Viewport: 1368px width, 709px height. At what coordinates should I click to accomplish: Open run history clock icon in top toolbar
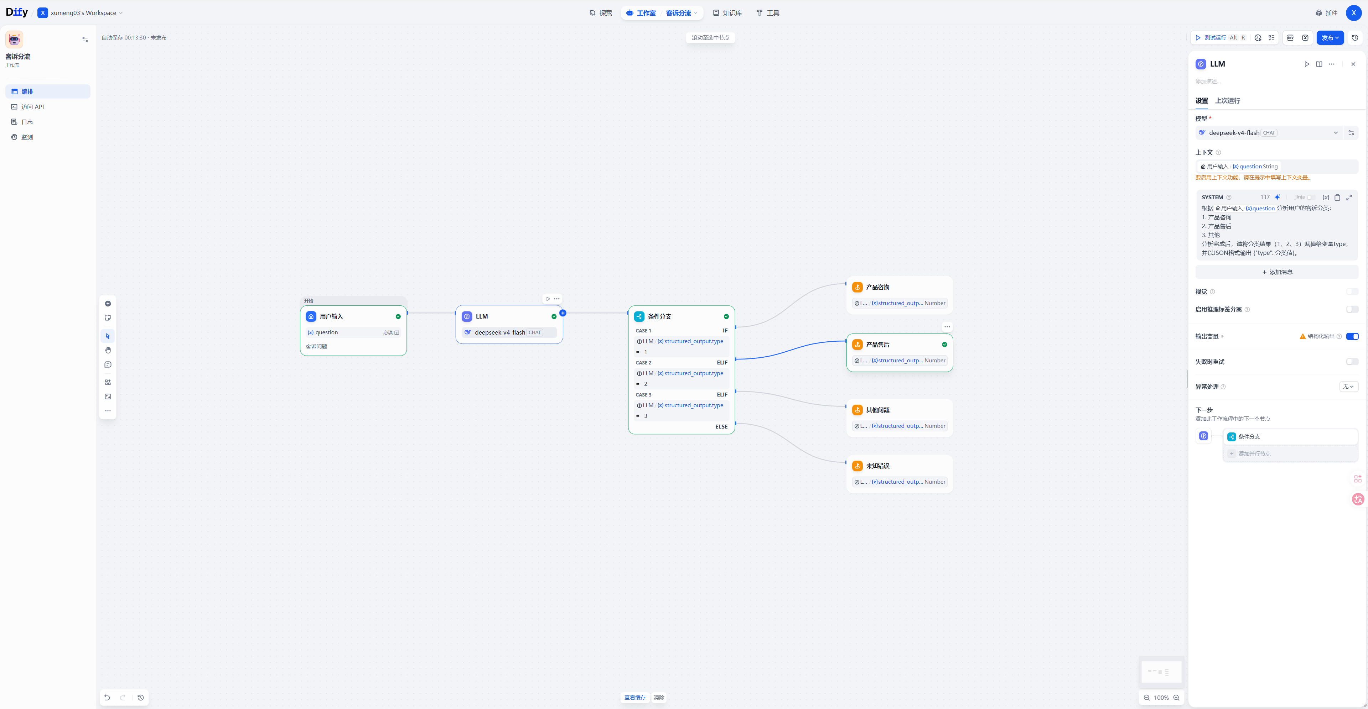[1258, 38]
